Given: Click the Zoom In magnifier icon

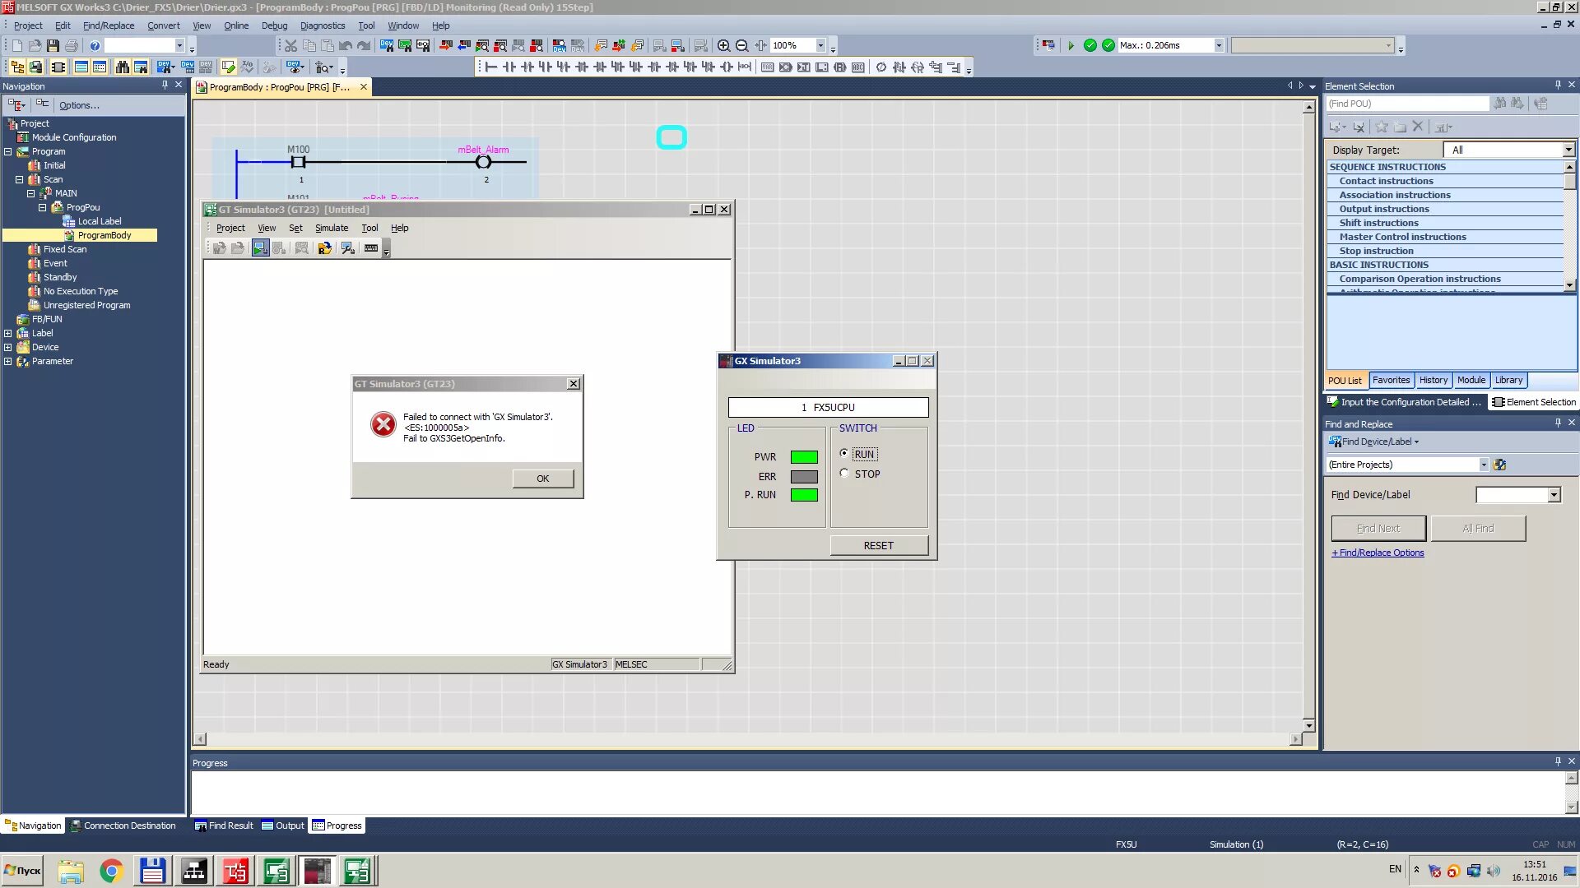Looking at the screenshot, I should point(724,46).
